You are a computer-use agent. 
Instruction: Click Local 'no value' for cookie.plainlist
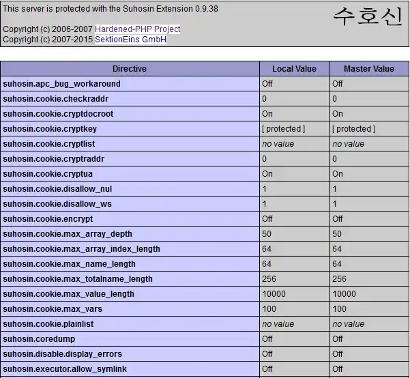pos(278,324)
